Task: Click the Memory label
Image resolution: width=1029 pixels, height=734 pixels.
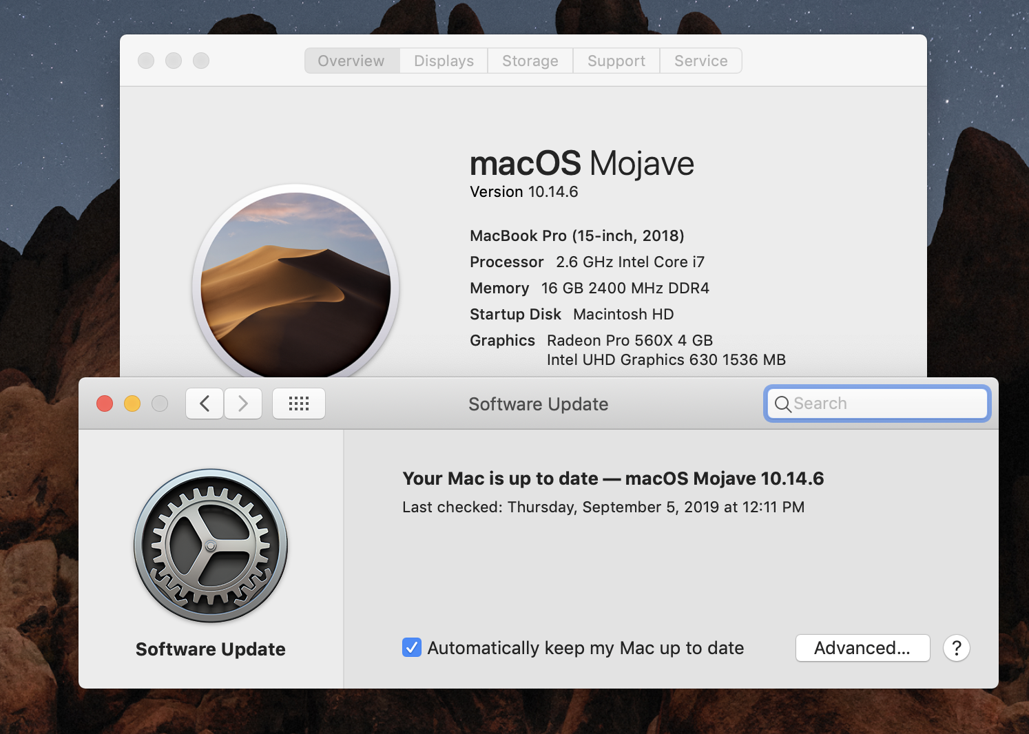Action: (x=499, y=289)
